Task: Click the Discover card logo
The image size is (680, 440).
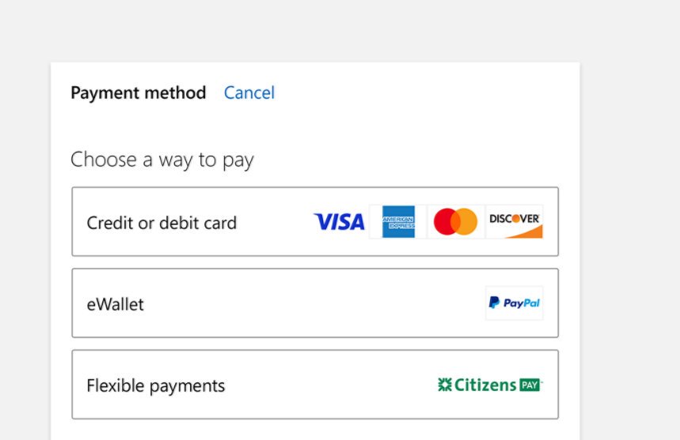Action: (515, 222)
